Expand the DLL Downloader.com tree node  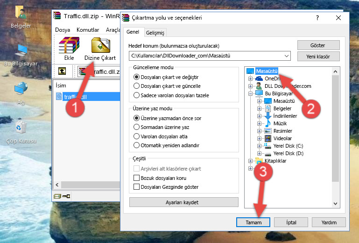coord(250,86)
